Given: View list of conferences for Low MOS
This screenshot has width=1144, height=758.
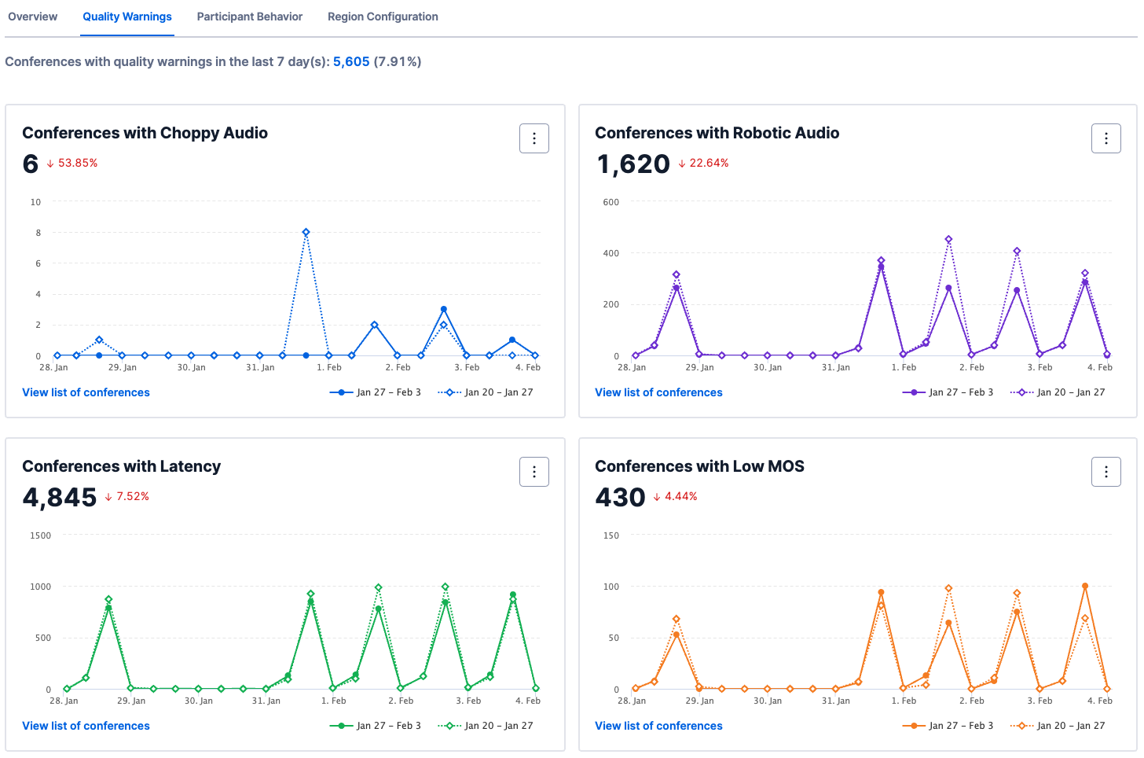Looking at the screenshot, I should coord(658,725).
